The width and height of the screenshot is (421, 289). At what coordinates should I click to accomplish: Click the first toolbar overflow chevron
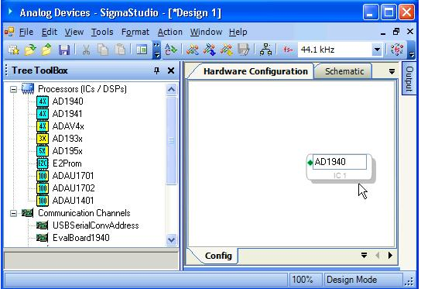(x=156, y=50)
